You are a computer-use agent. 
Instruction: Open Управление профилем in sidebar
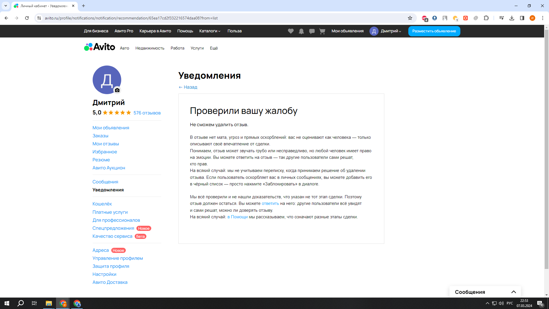118,258
